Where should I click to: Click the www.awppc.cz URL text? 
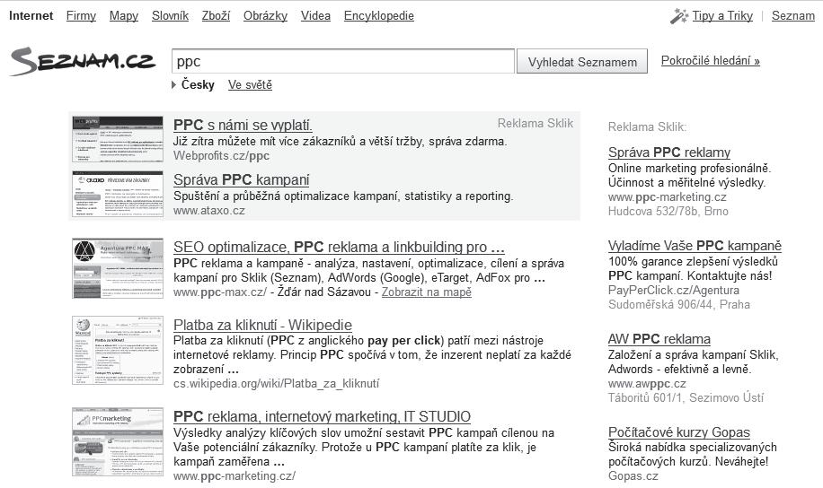click(x=647, y=384)
